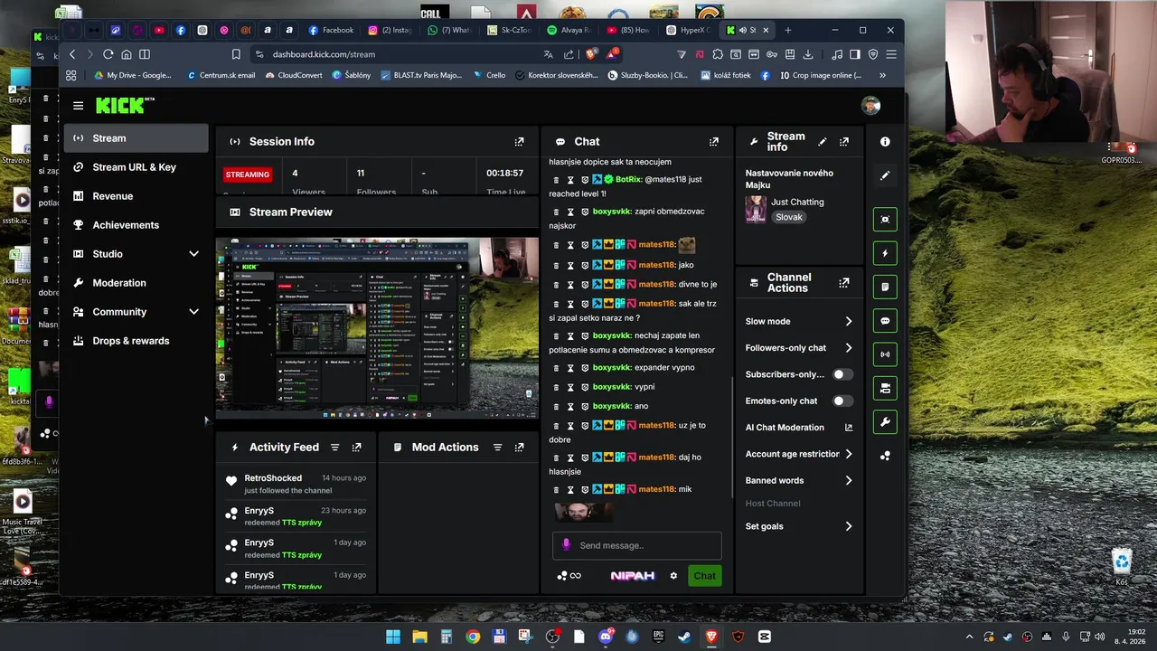Click mates118 username on 'jako' message

656,265
